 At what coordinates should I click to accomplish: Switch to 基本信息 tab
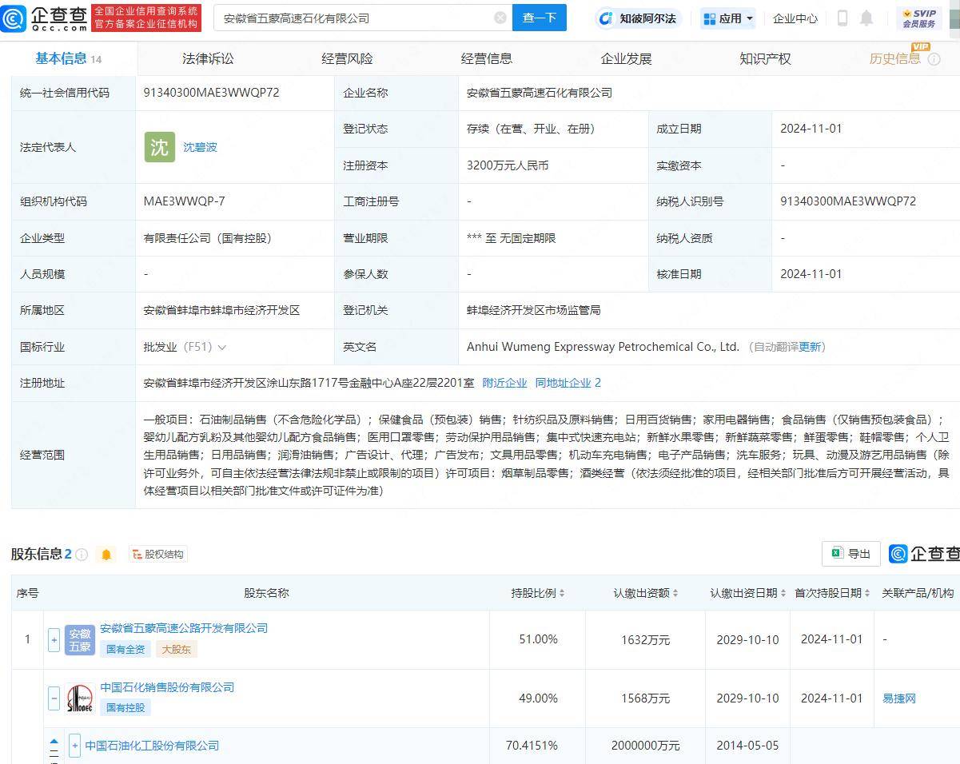(x=68, y=58)
